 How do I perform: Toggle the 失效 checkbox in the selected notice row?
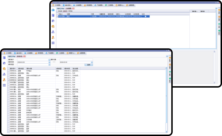pyautogui.click(x=145, y=16)
